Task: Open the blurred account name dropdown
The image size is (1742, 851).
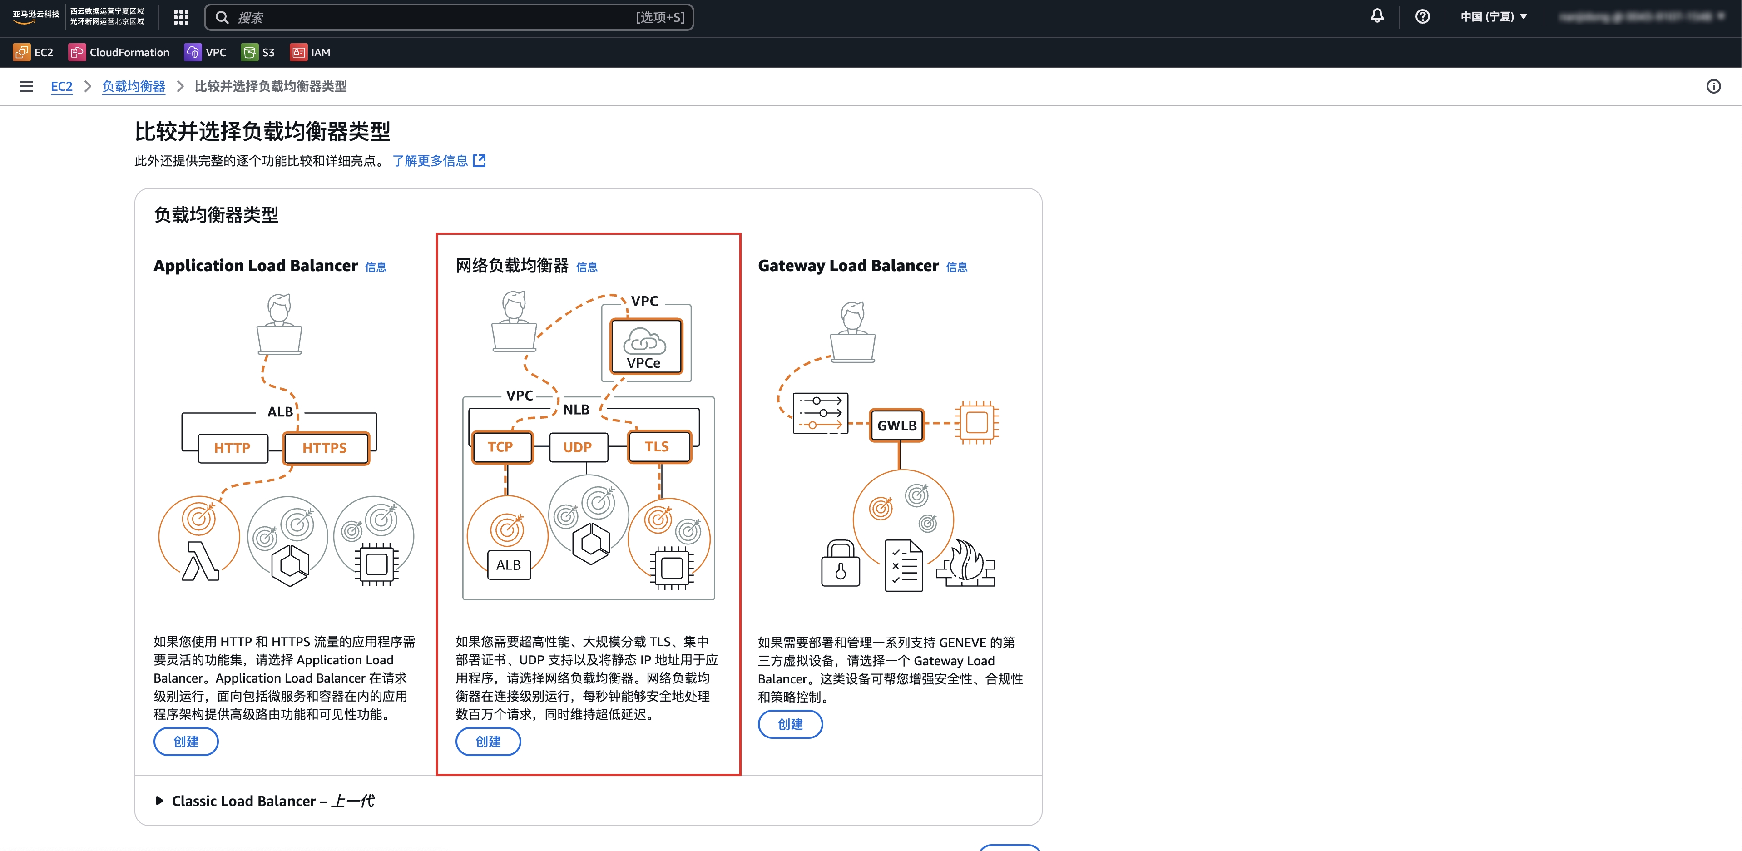Action: [1642, 17]
